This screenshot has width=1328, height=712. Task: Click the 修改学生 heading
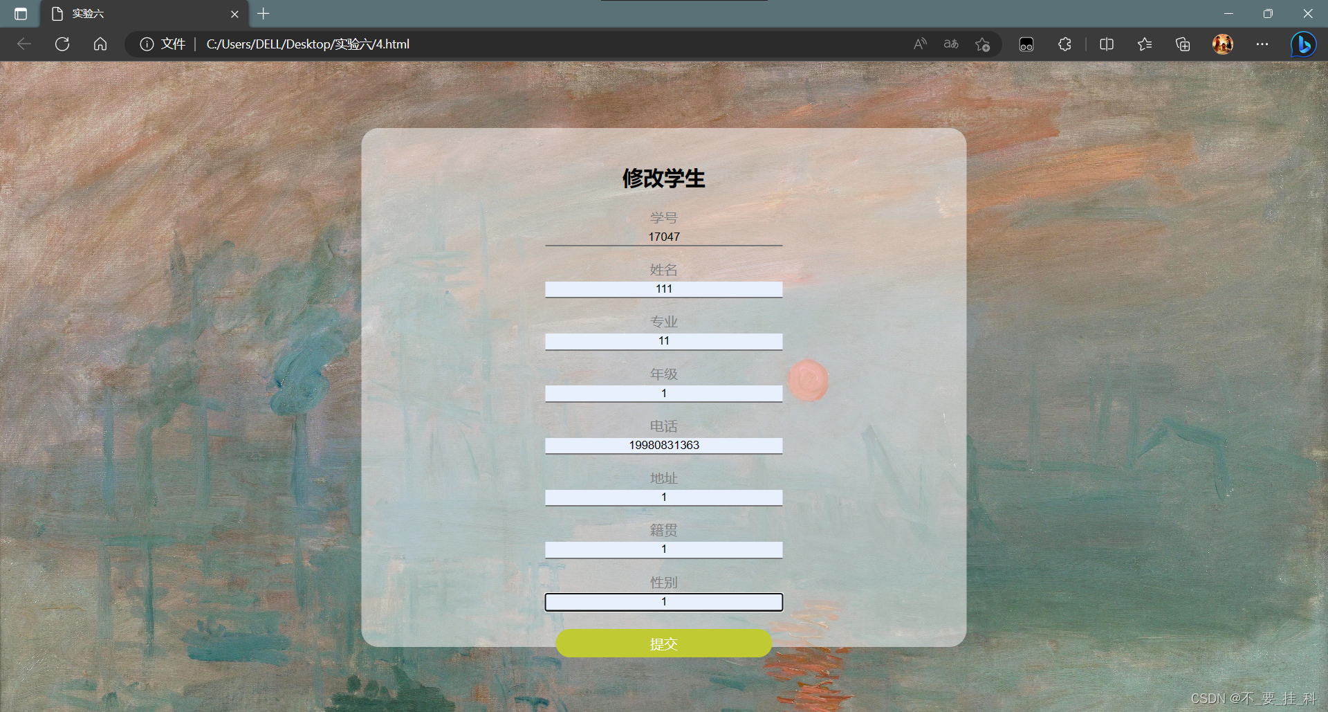point(664,179)
